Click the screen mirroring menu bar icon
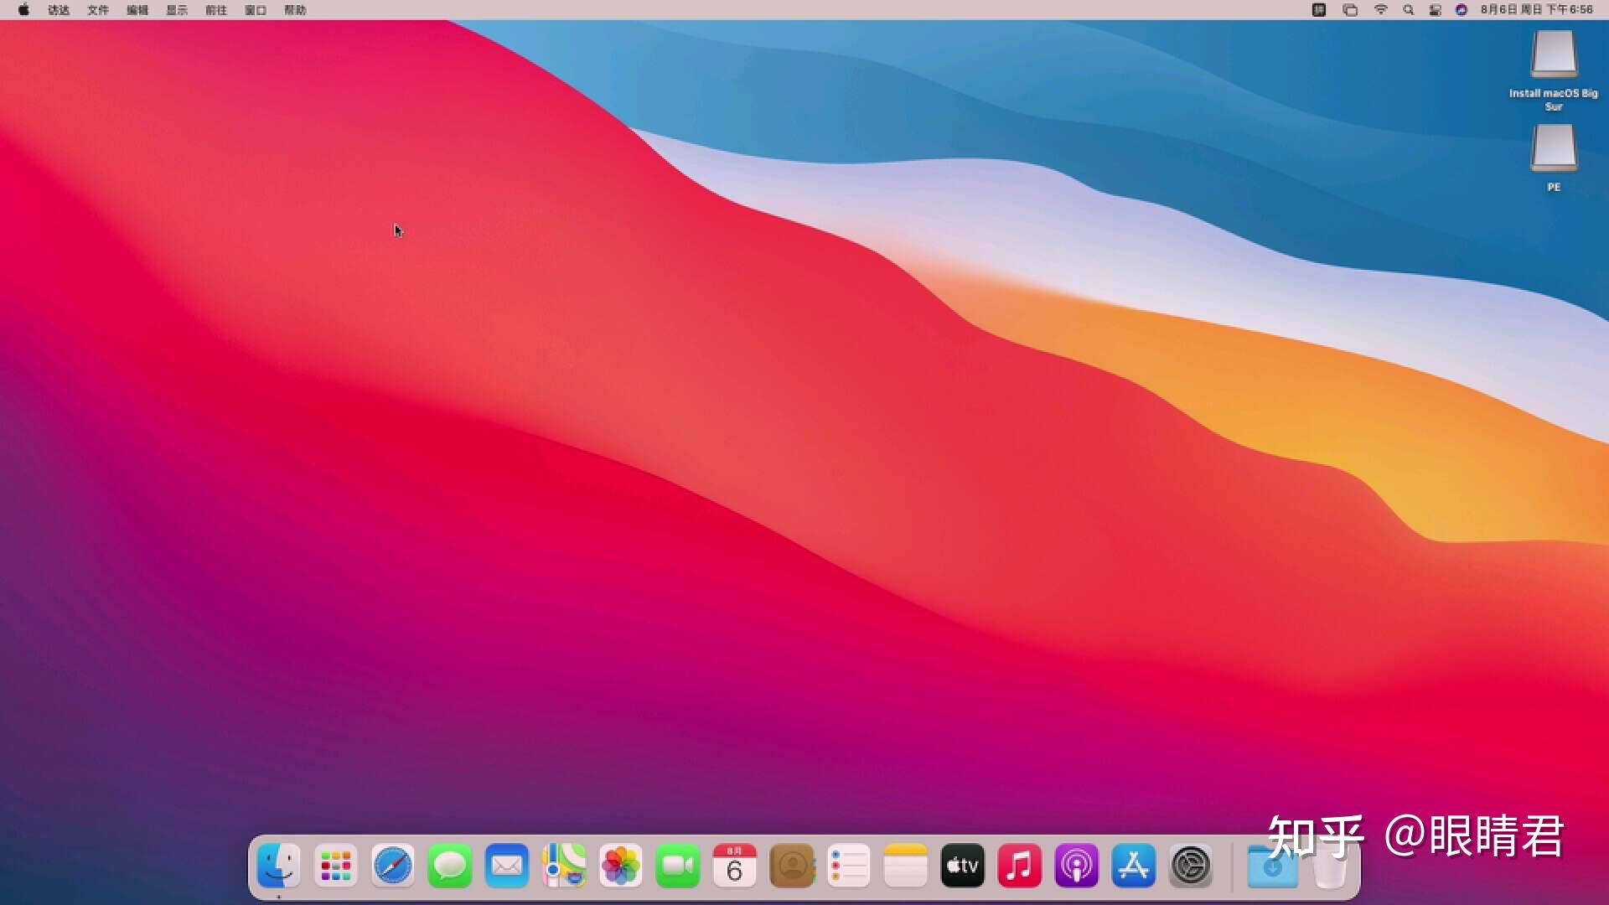The width and height of the screenshot is (1609, 905). click(x=1350, y=10)
